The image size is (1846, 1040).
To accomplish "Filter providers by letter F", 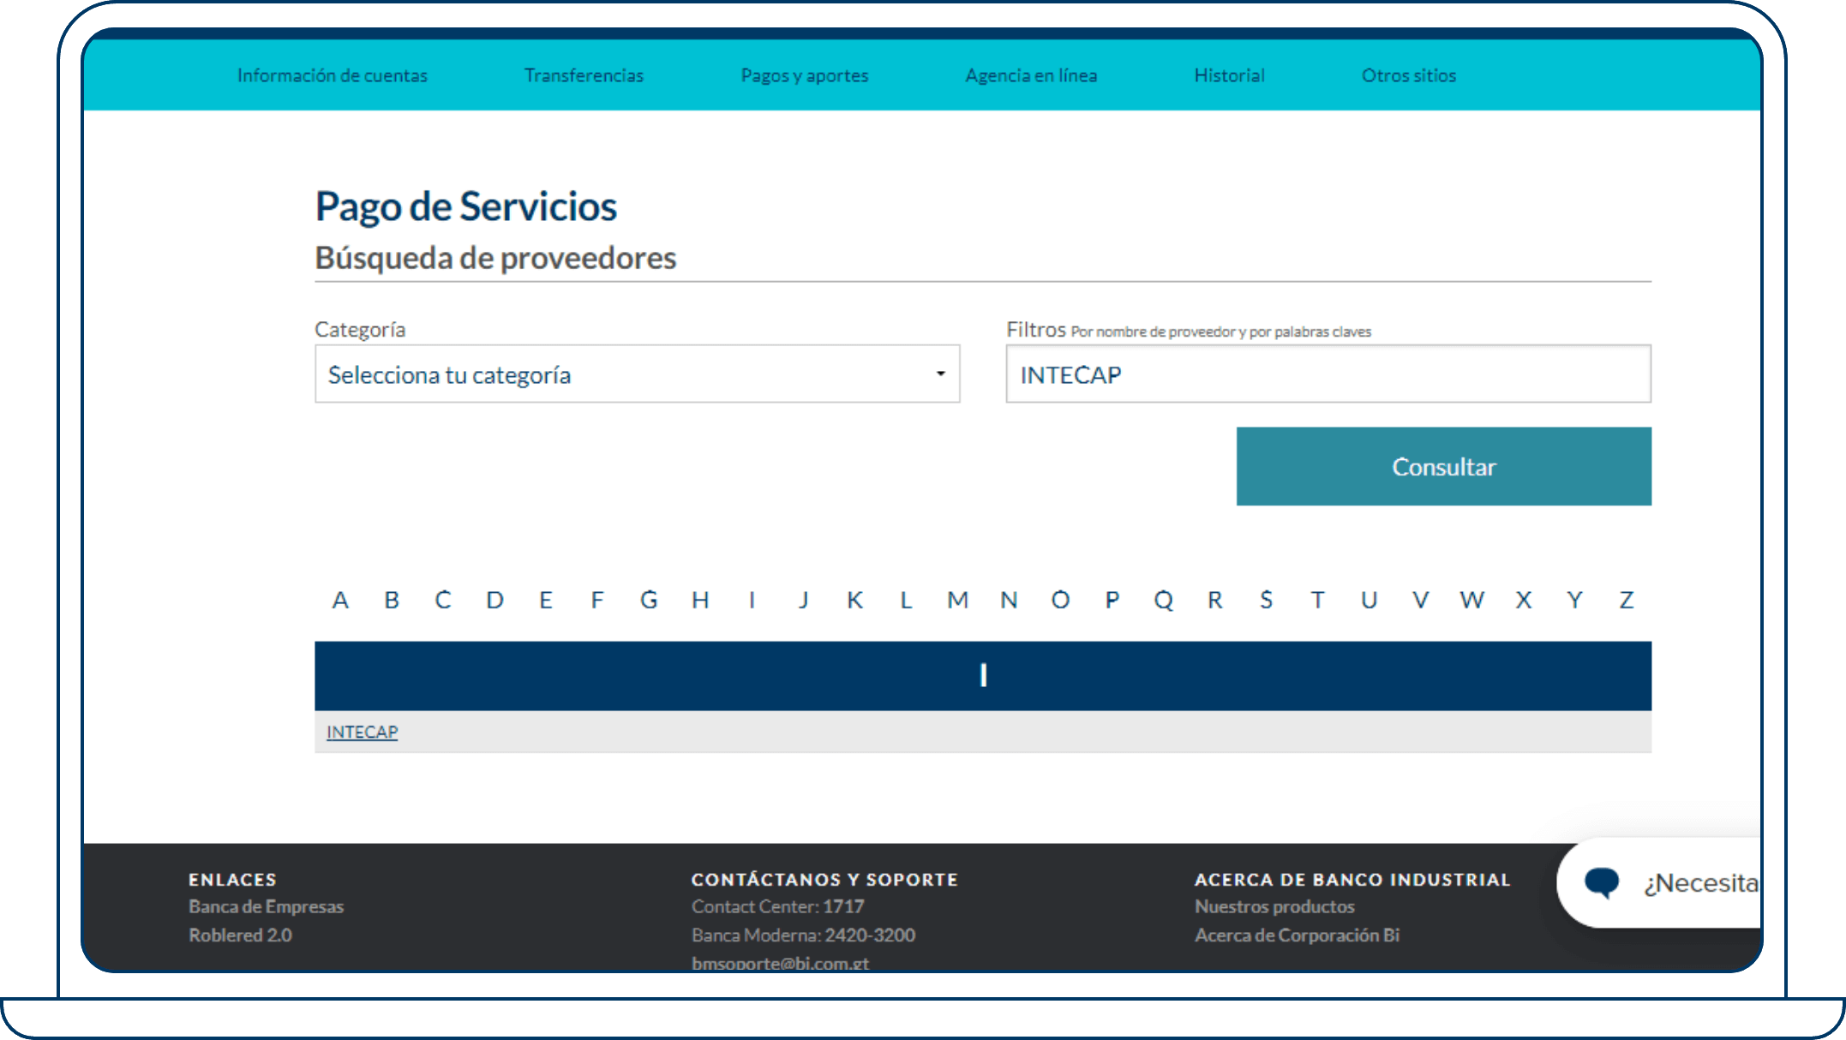I will click(597, 600).
